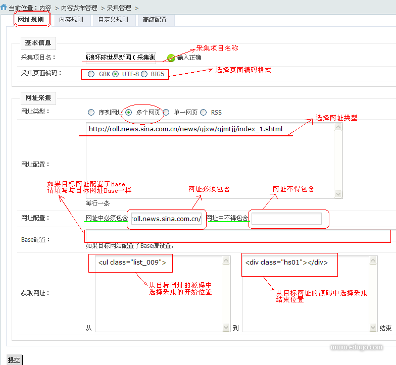
Task: Open 内容发布管理 in the breadcrumb
Action: tap(80, 8)
